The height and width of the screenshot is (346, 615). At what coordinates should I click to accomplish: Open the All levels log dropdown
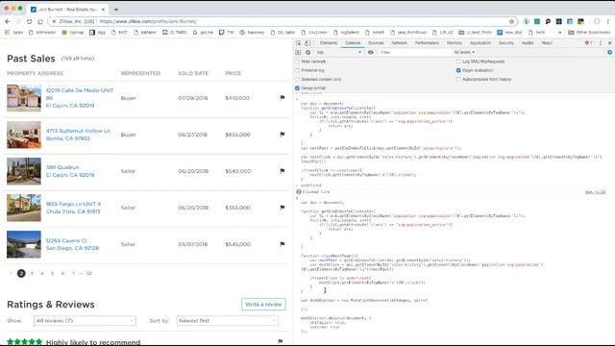click(x=464, y=52)
